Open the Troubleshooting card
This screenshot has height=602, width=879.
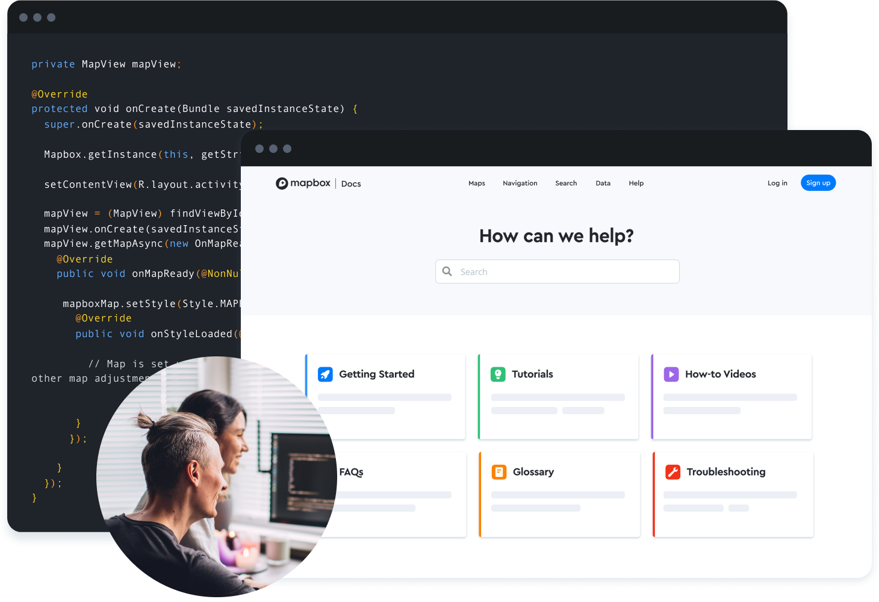click(x=733, y=494)
